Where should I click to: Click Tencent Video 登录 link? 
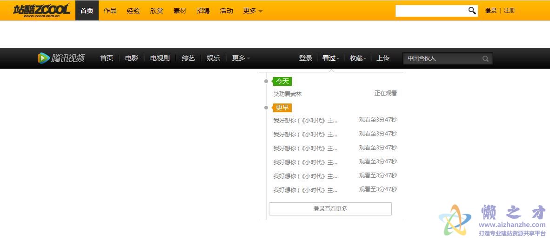pos(306,58)
